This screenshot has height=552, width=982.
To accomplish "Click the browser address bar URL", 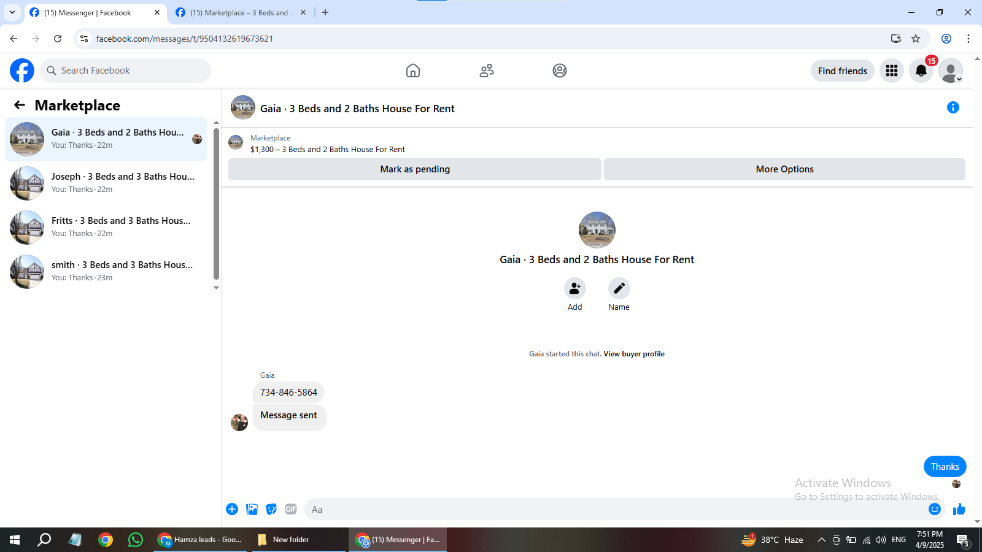I will point(185,39).
